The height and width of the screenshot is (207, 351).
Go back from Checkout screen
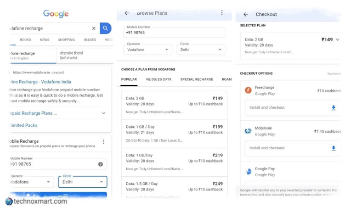pos(246,14)
